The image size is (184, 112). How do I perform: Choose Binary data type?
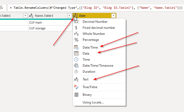(x=99, y=95)
